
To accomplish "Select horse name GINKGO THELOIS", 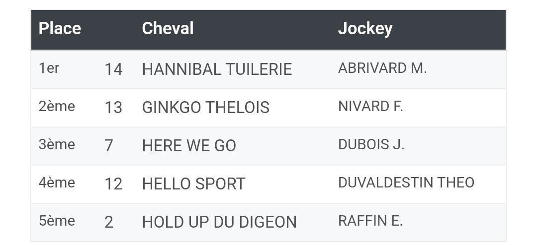I will (205, 108).
